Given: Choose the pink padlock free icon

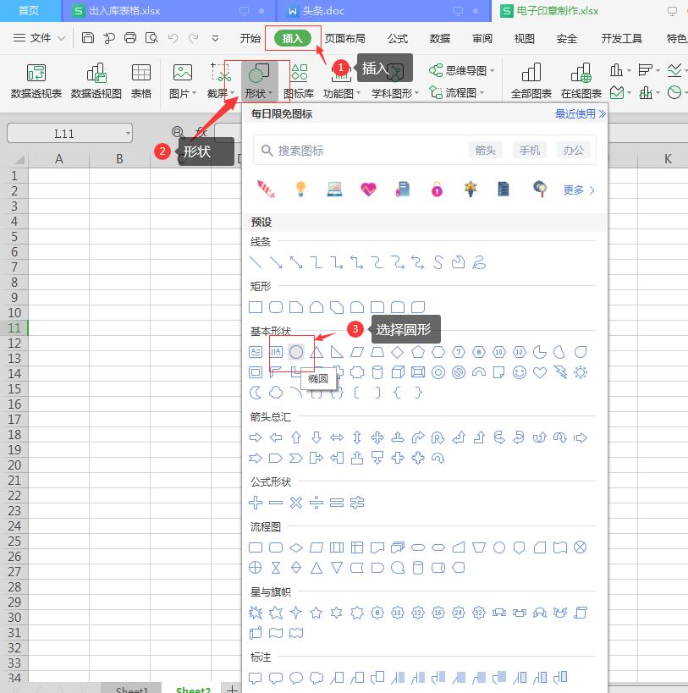Looking at the screenshot, I should [x=436, y=190].
